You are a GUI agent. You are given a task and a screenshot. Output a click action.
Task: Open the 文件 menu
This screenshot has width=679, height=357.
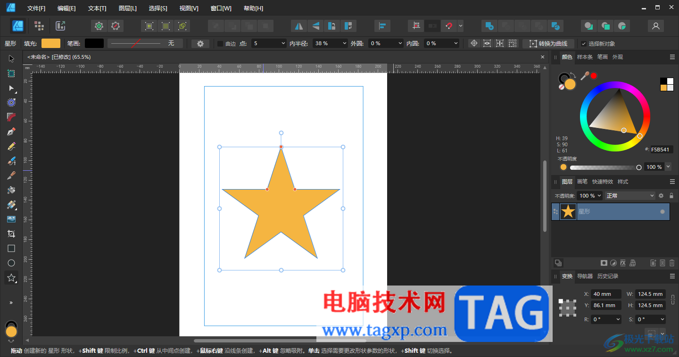click(x=36, y=8)
